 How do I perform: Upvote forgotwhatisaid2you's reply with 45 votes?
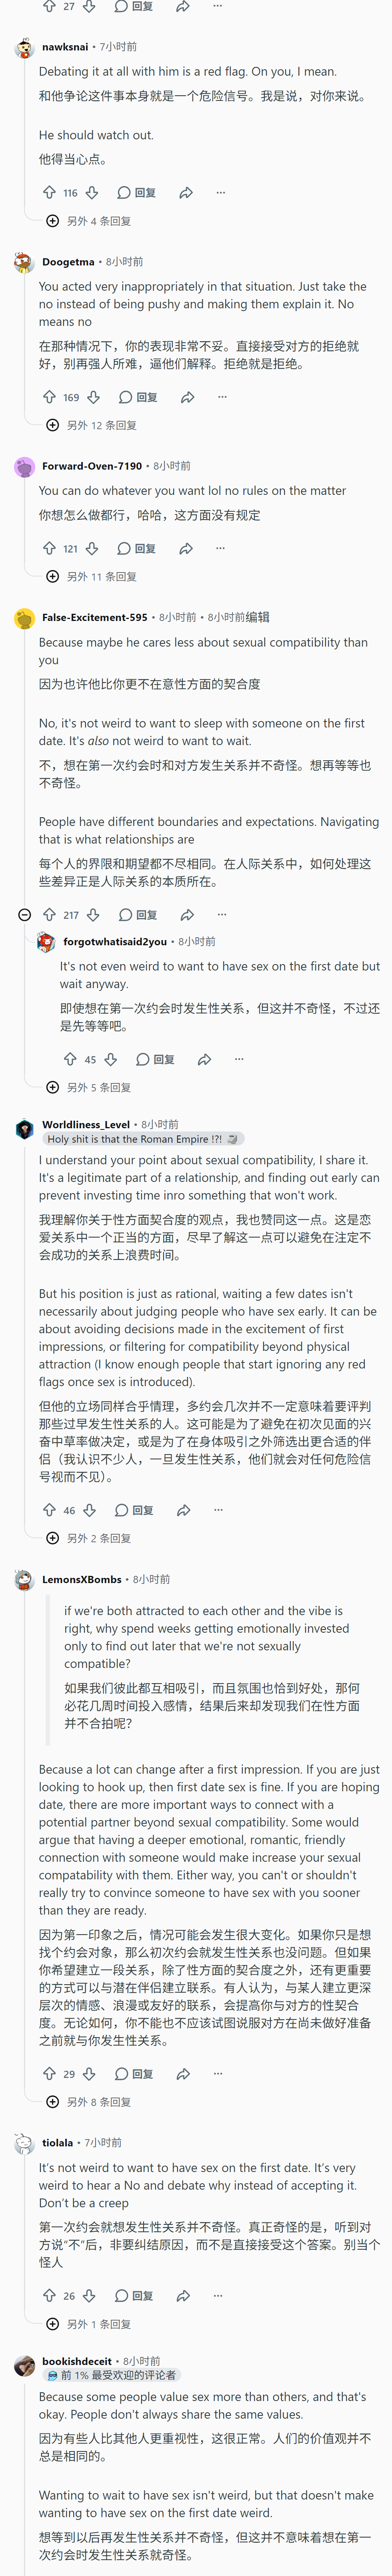click(70, 1059)
